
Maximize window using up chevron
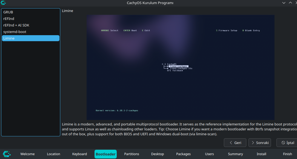290,3
